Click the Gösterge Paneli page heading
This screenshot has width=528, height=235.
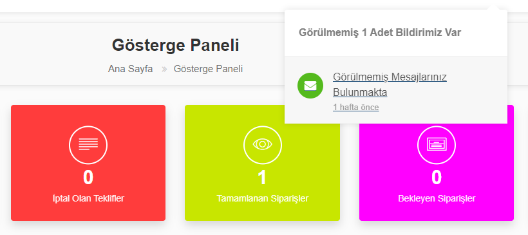pyautogui.click(x=175, y=45)
